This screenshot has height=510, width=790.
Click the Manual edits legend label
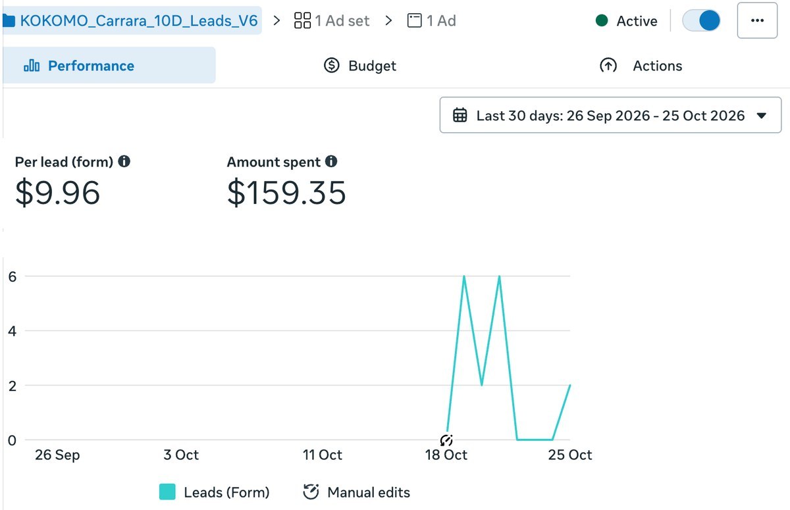(369, 492)
